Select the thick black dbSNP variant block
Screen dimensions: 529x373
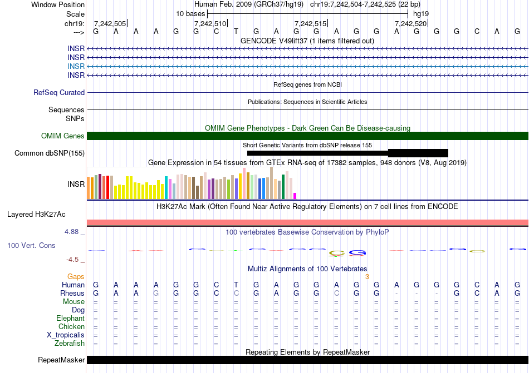(x=418, y=153)
